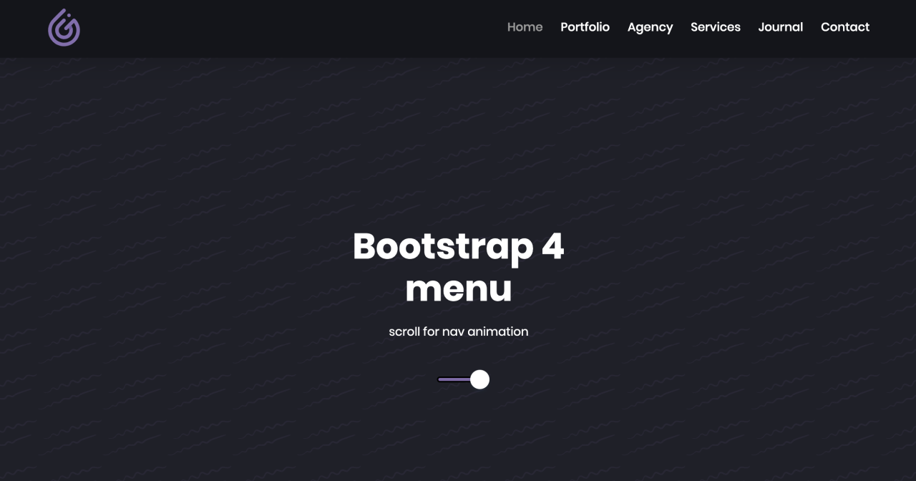Click the purple droplet logo

pyautogui.click(x=64, y=28)
